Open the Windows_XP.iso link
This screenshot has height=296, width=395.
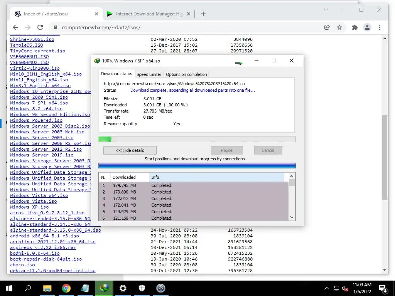(x=29, y=207)
